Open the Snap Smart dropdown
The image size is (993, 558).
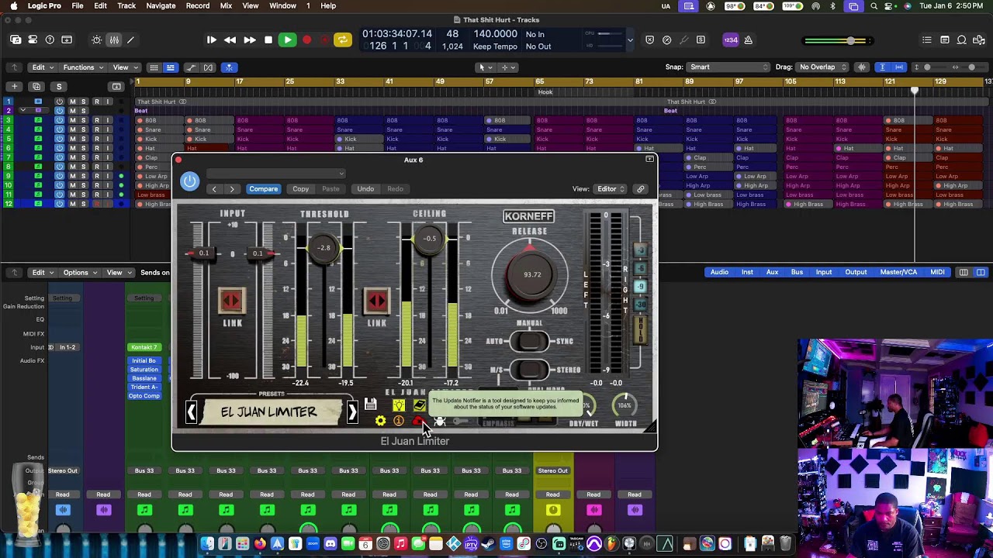[728, 67]
